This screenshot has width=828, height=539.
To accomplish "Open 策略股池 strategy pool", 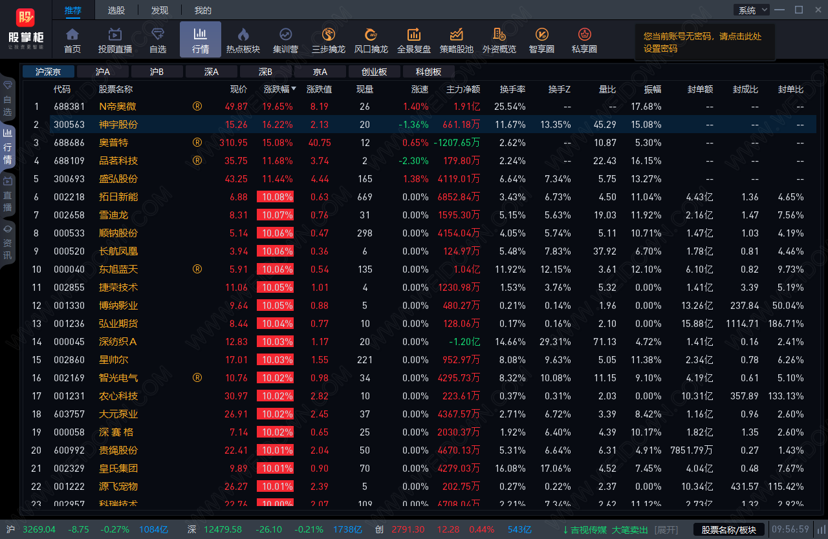I will click(x=457, y=40).
